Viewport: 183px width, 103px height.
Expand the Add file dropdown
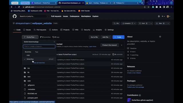click(106, 37)
